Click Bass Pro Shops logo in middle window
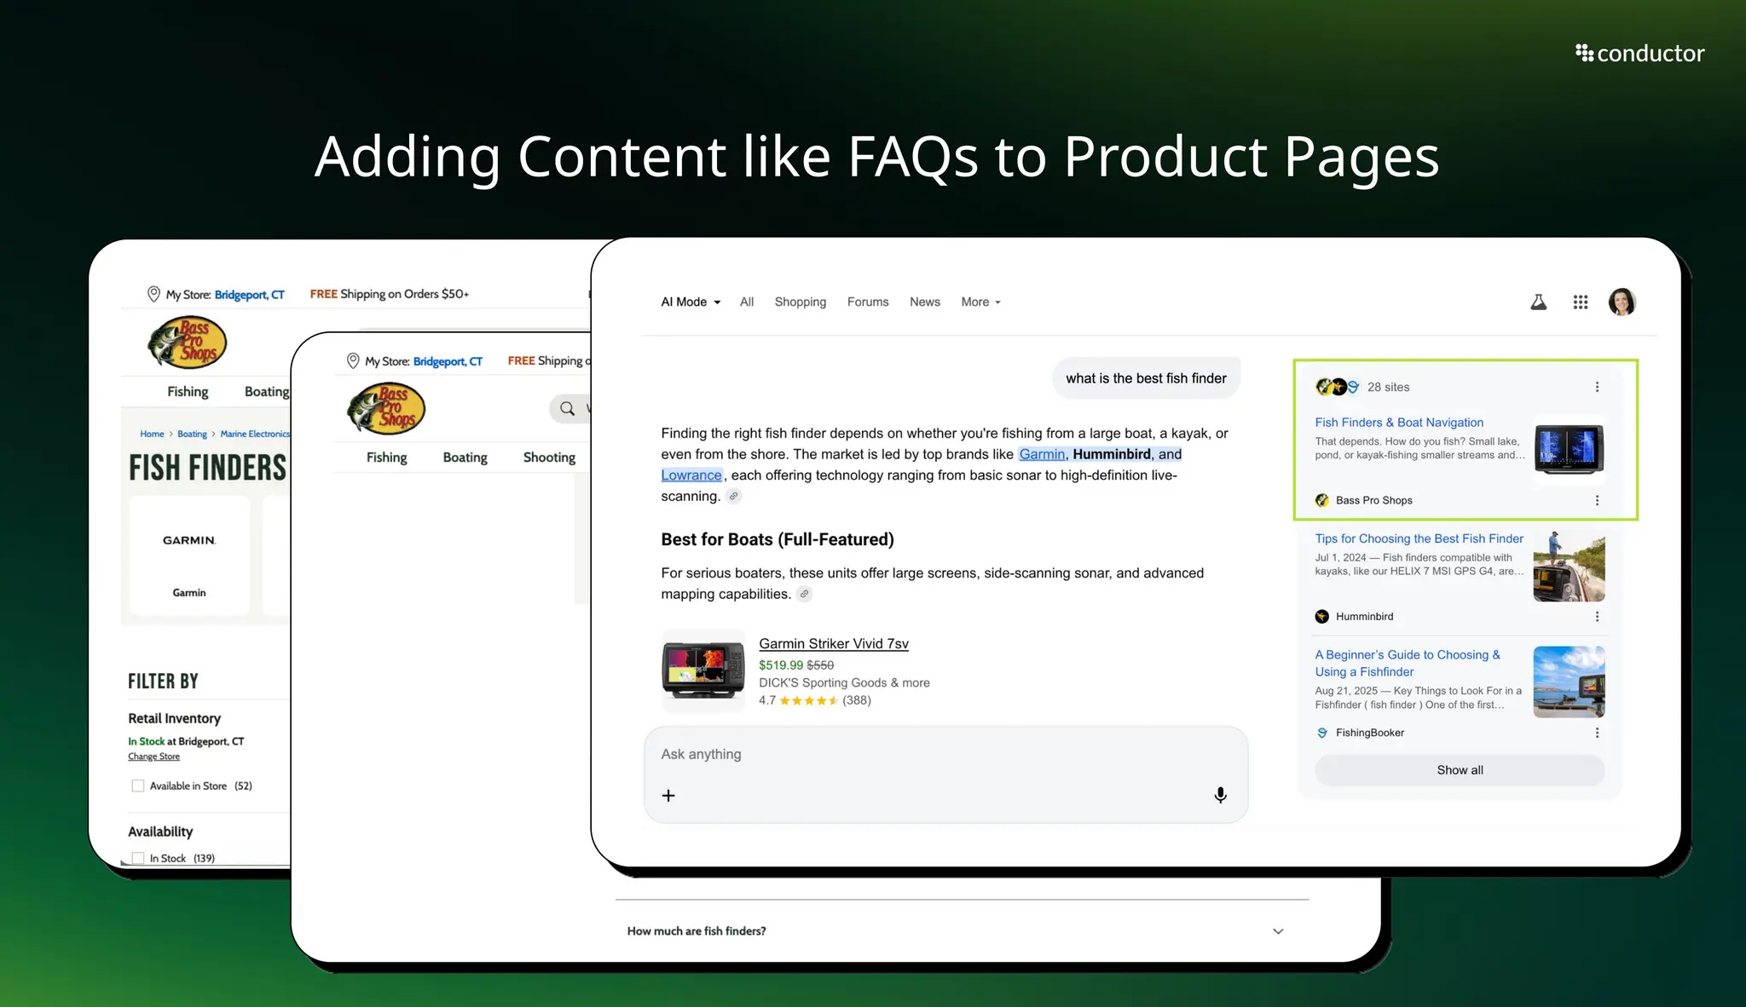 (x=386, y=409)
